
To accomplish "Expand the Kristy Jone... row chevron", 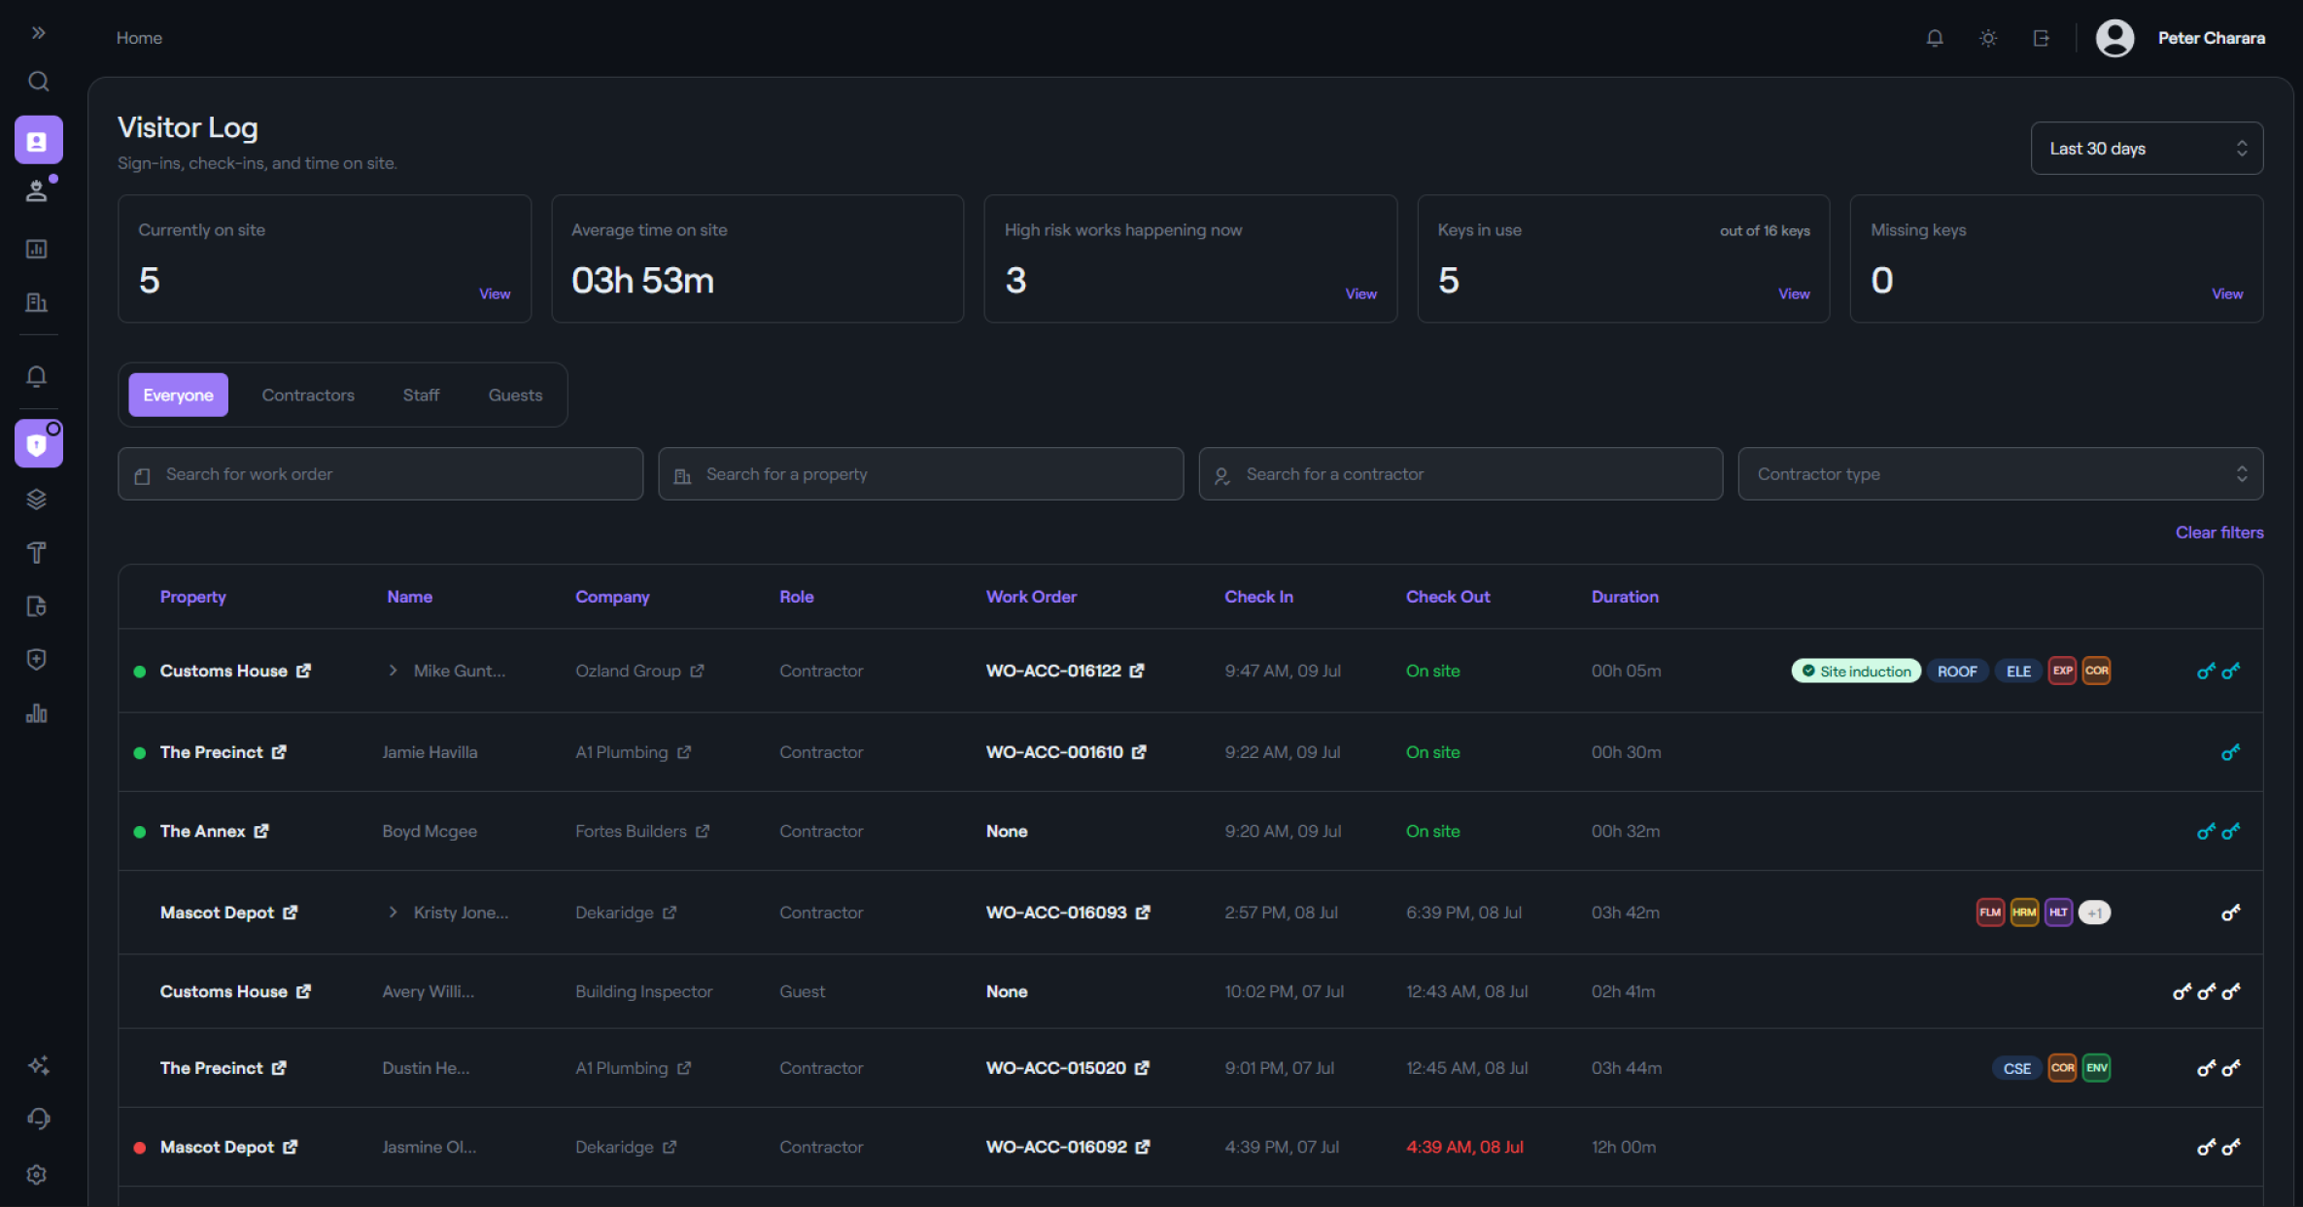I will tap(393, 912).
